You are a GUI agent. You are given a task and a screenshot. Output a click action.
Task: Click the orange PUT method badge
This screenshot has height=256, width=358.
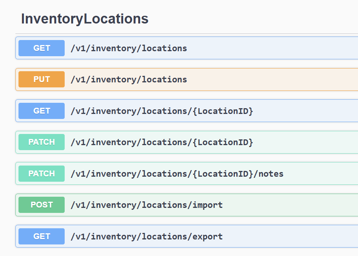pyautogui.click(x=42, y=79)
